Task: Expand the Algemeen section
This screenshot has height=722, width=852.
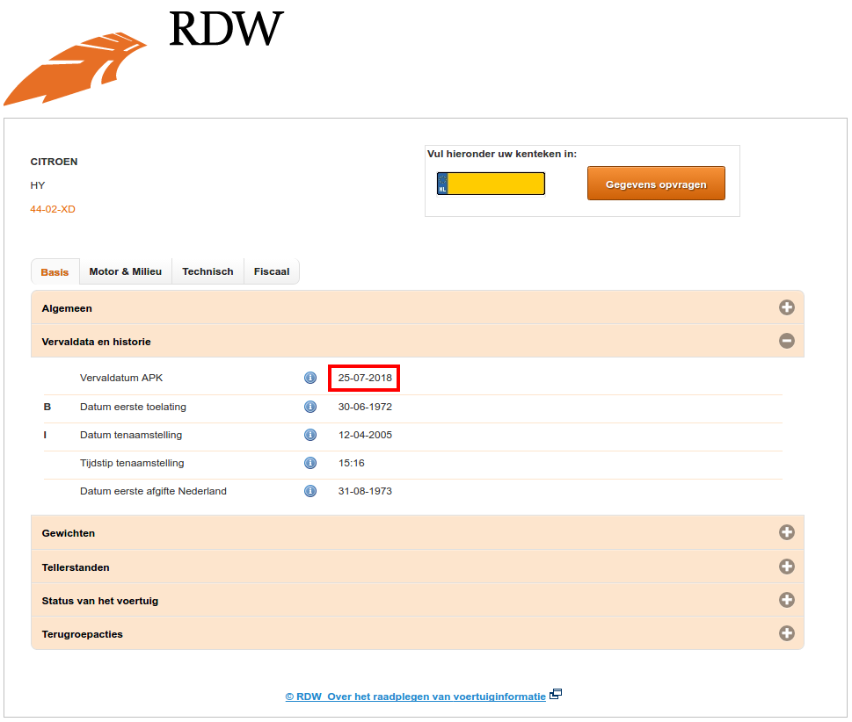Action: tap(786, 307)
